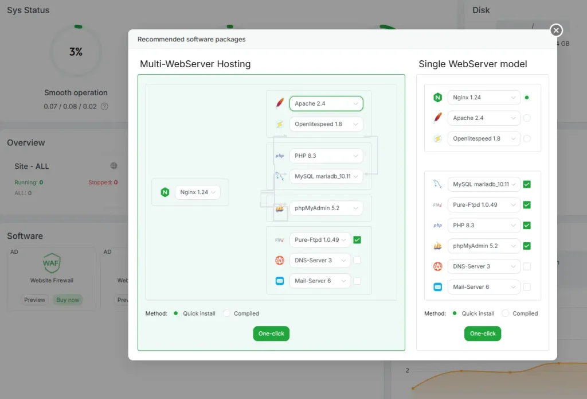Click the "Site - ALL" overview heading

(x=32, y=166)
